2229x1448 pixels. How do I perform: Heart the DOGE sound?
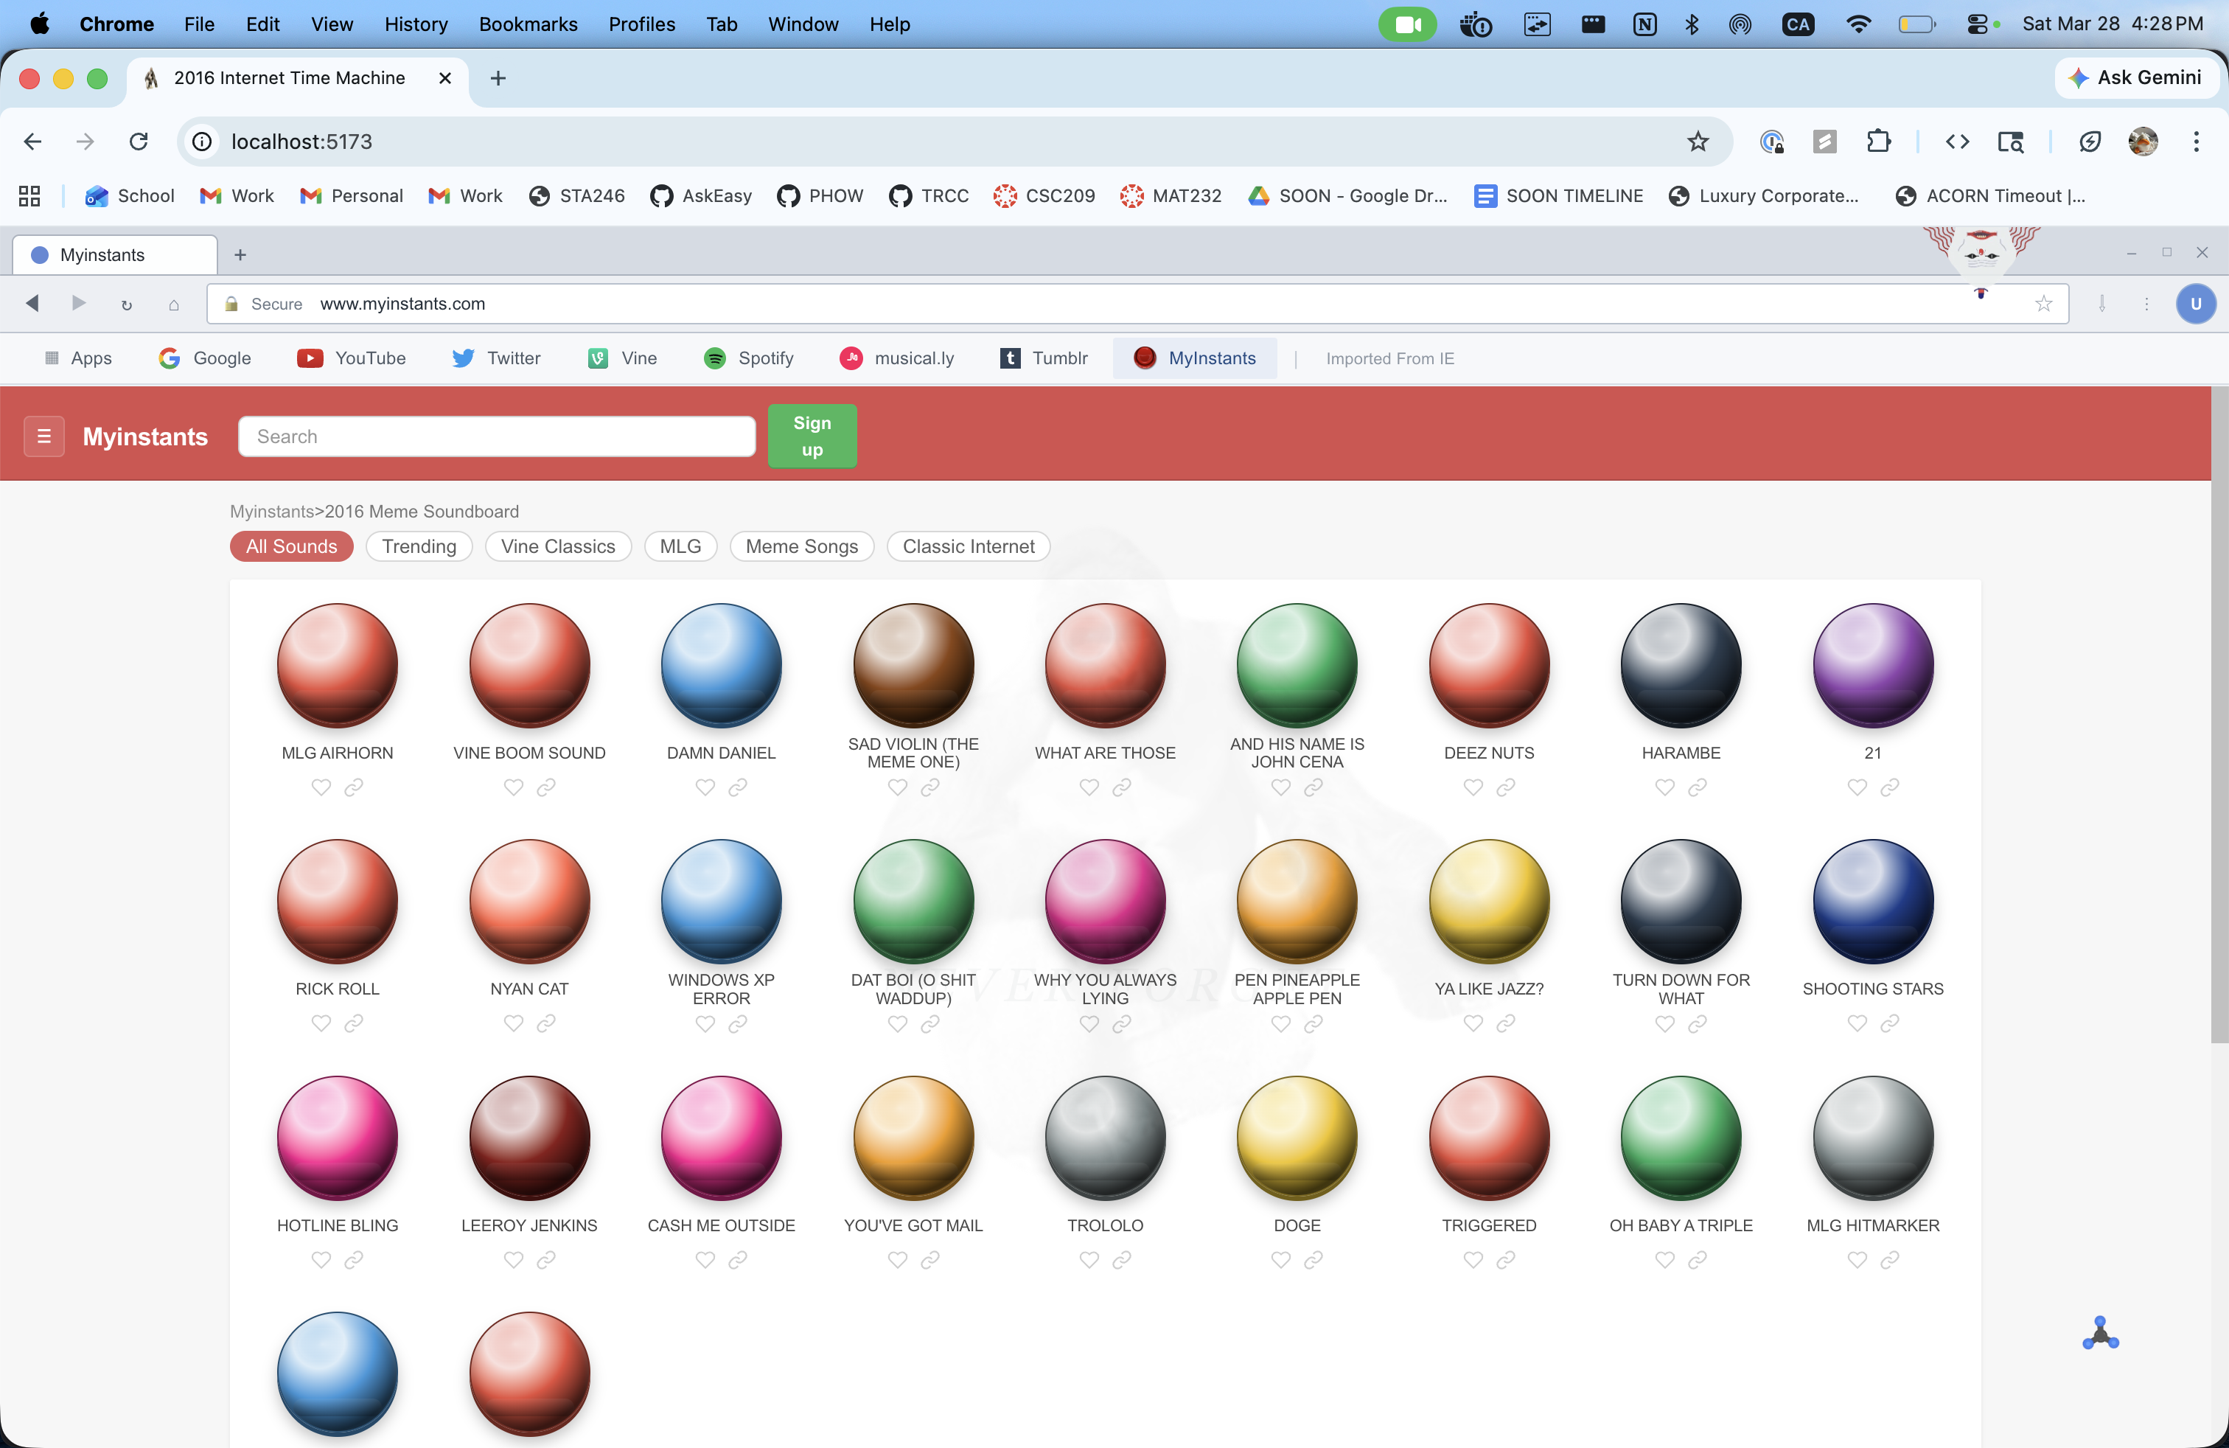tap(1280, 1259)
